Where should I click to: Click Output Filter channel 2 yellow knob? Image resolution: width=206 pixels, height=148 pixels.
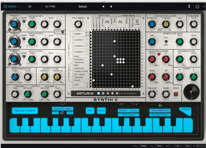(57, 77)
